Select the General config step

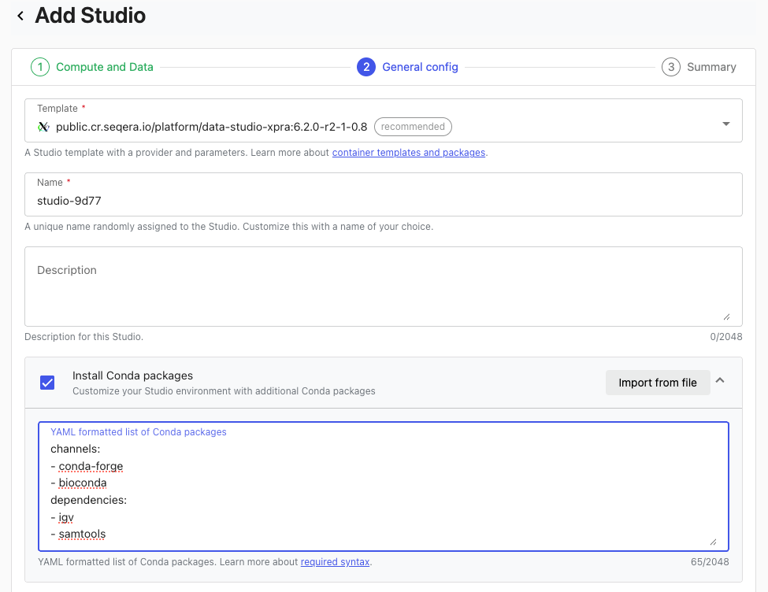pos(420,67)
